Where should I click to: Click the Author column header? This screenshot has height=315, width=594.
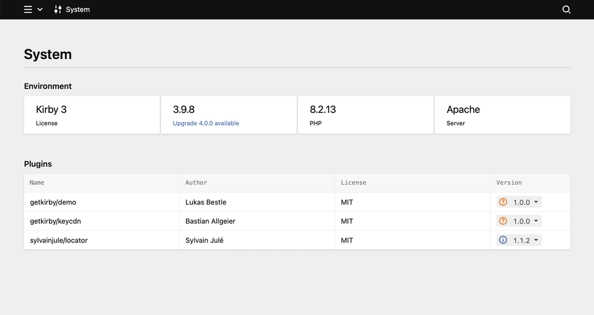pyautogui.click(x=196, y=183)
